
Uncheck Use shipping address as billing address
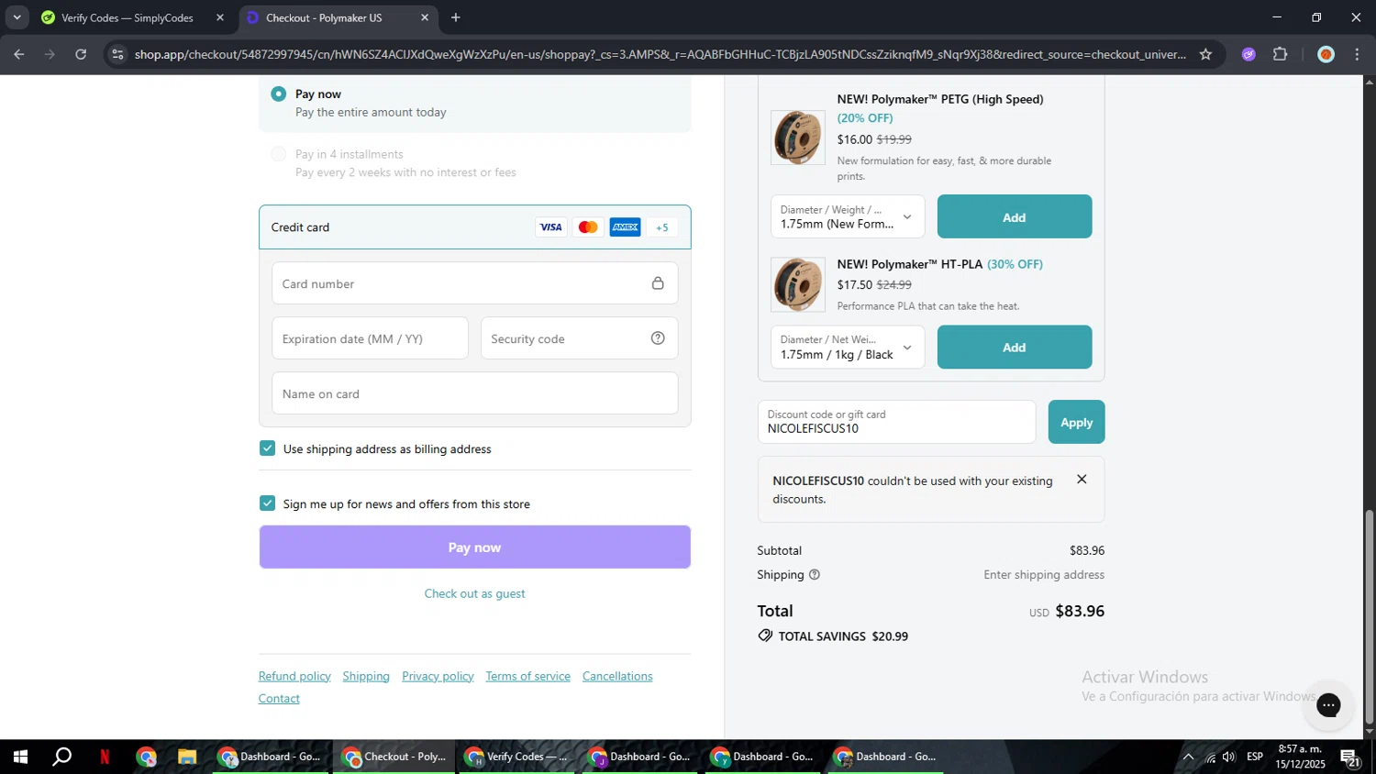point(268,448)
